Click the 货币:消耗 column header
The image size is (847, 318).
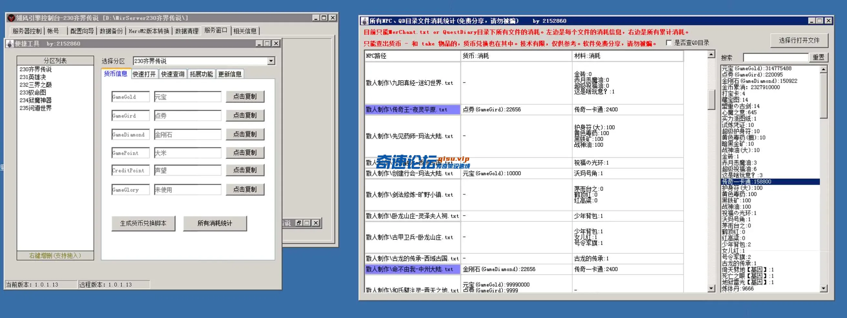[516, 56]
